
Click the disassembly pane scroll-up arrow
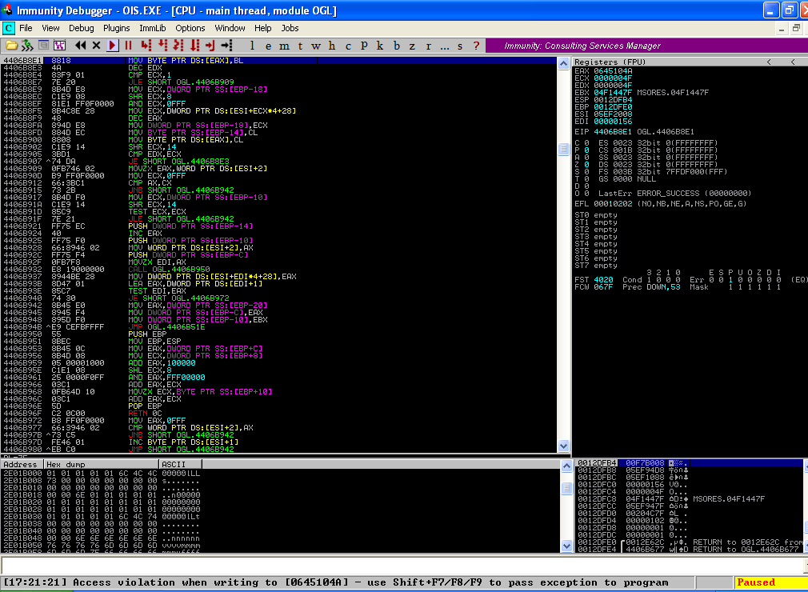[x=564, y=64]
